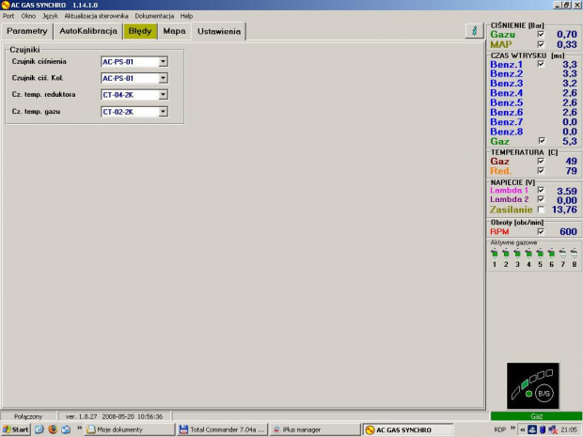Image resolution: width=583 pixels, height=437 pixels.
Task: Switch to Moje dokumenty taskbar window
Action: (x=130, y=429)
